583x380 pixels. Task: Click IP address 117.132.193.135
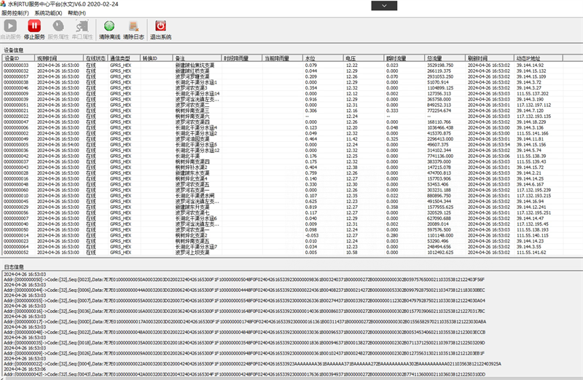(534, 116)
